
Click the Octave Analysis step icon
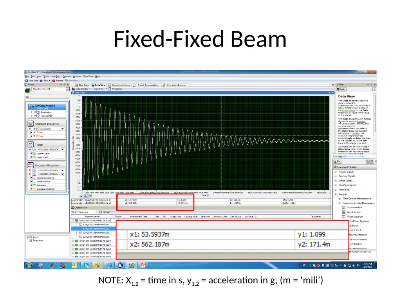tap(343, 208)
